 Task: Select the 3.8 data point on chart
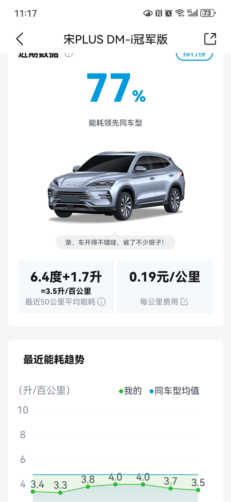(x=88, y=487)
